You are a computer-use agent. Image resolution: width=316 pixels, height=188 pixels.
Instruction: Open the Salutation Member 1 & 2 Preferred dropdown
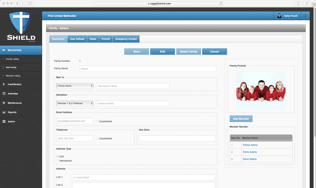75,103
